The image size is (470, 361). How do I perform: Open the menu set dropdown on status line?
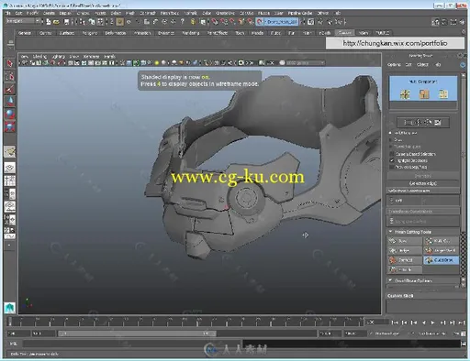tap(23, 21)
